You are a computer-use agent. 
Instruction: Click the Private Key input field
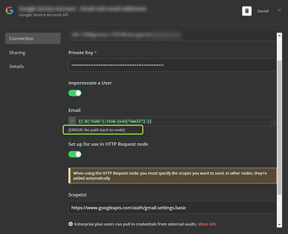pos(172,65)
